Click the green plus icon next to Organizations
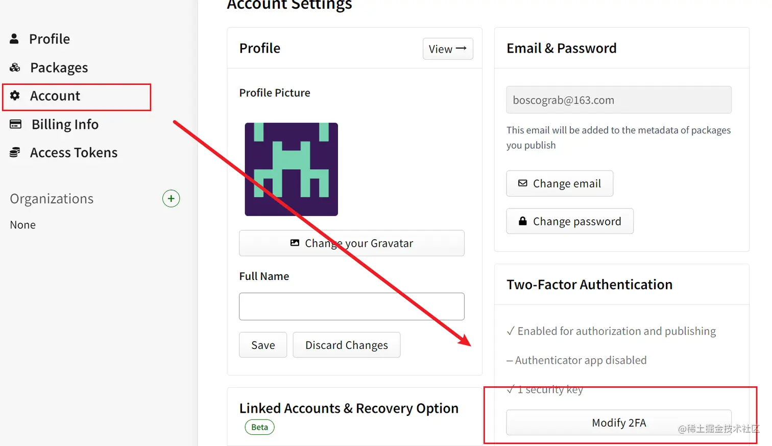 click(171, 198)
